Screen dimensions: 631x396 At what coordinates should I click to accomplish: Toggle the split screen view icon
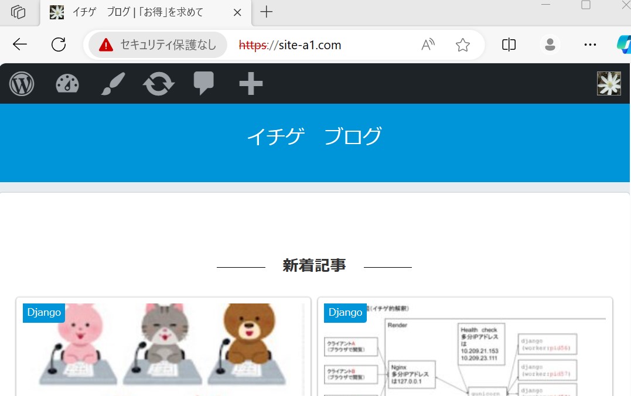point(509,45)
